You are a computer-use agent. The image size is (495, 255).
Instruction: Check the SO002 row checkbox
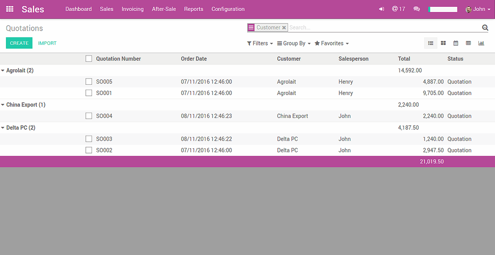pyautogui.click(x=89, y=150)
